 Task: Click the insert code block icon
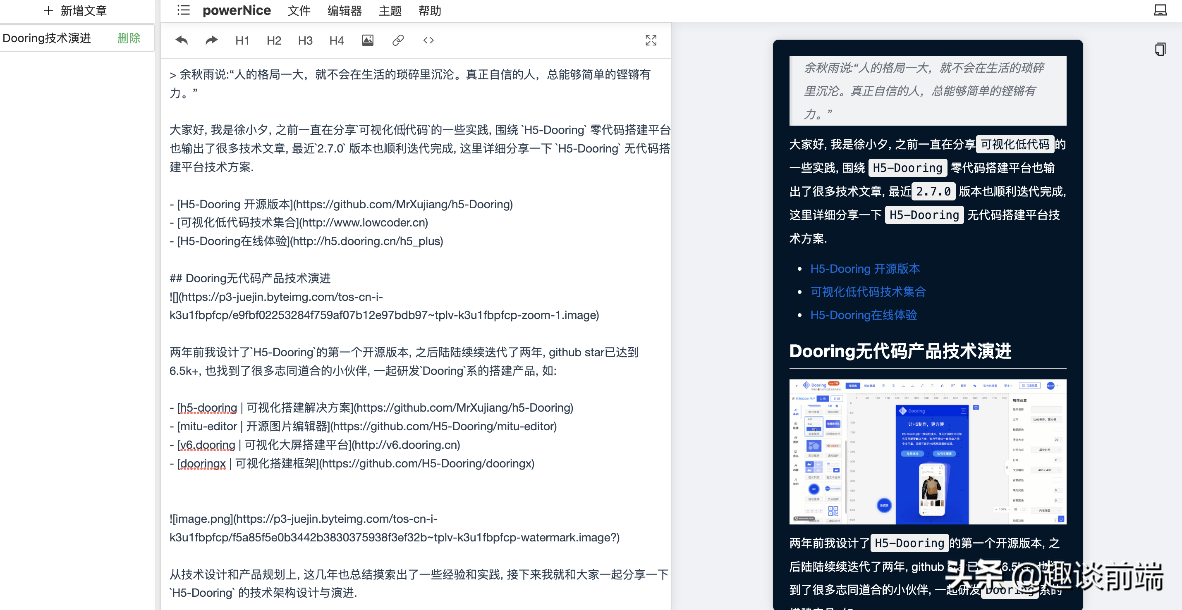[428, 41]
